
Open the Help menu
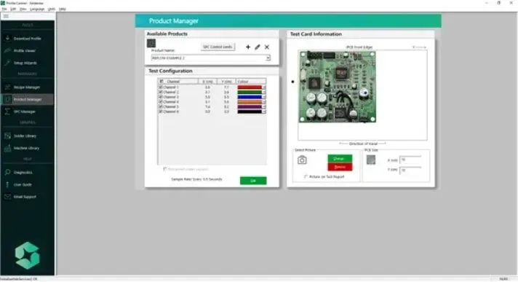coord(62,9)
